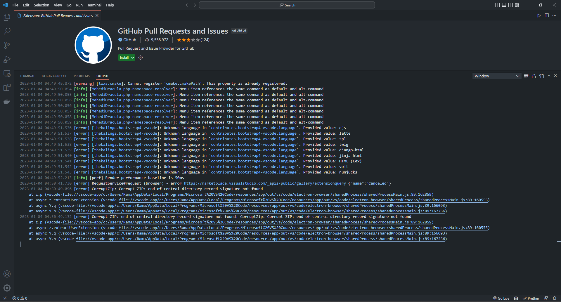The width and height of the screenshot is (561, 302).
Task: Click Prettier status bar item
Action: [x=531, y=298]
